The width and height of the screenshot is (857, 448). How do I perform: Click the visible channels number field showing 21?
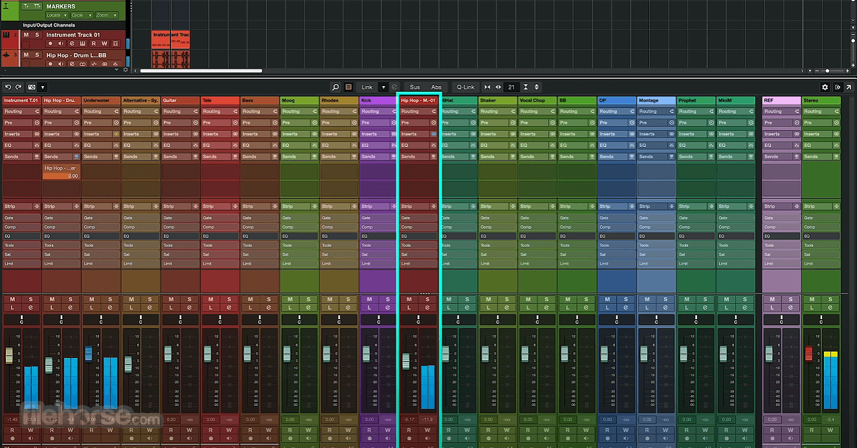click(512, 87)
